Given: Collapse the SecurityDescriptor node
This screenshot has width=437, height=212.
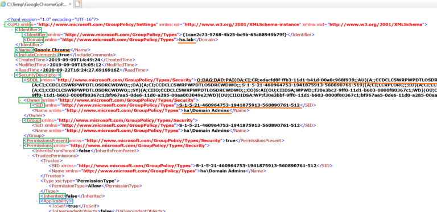Looking at the screenshot, I should 12,75.
